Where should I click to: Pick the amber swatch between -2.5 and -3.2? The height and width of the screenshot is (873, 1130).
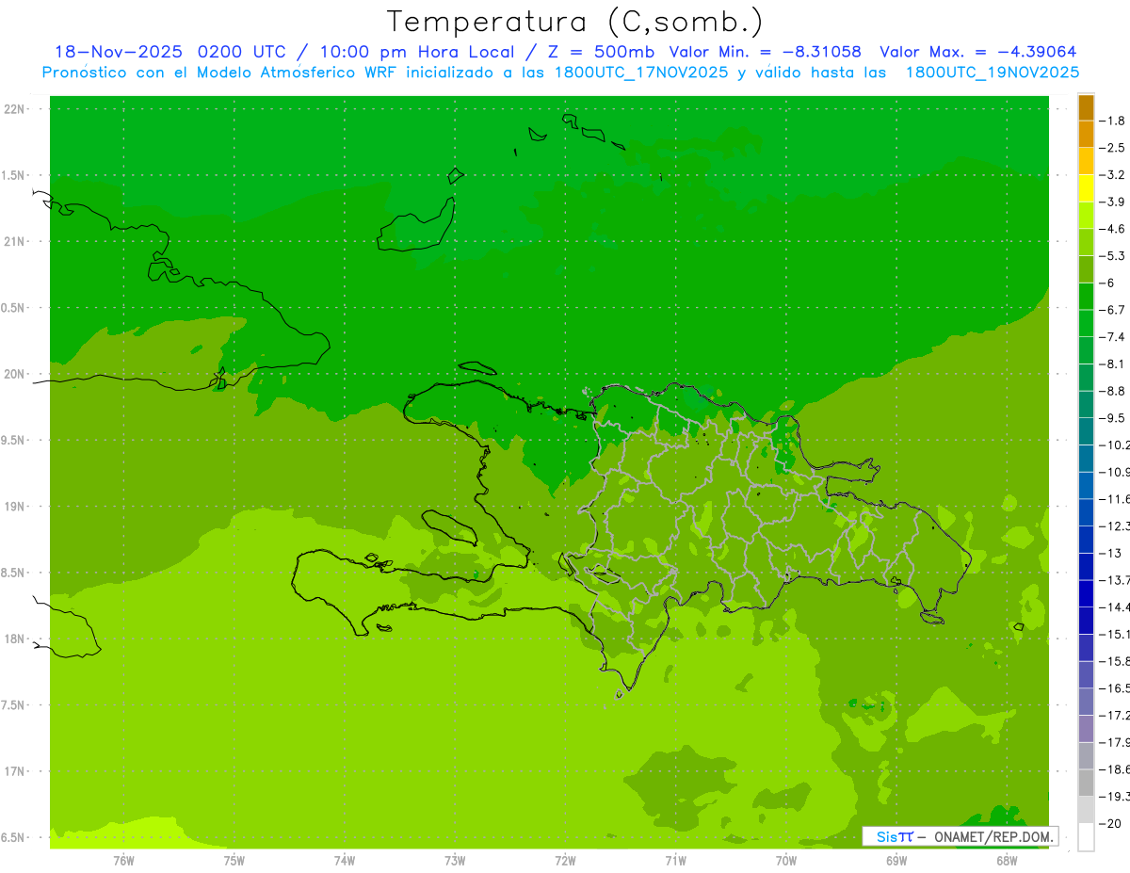(1086, 161)
